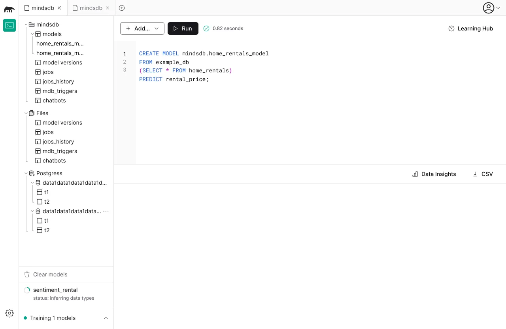Click Clear models
506x329 pixels.
(x=50, y=274)
